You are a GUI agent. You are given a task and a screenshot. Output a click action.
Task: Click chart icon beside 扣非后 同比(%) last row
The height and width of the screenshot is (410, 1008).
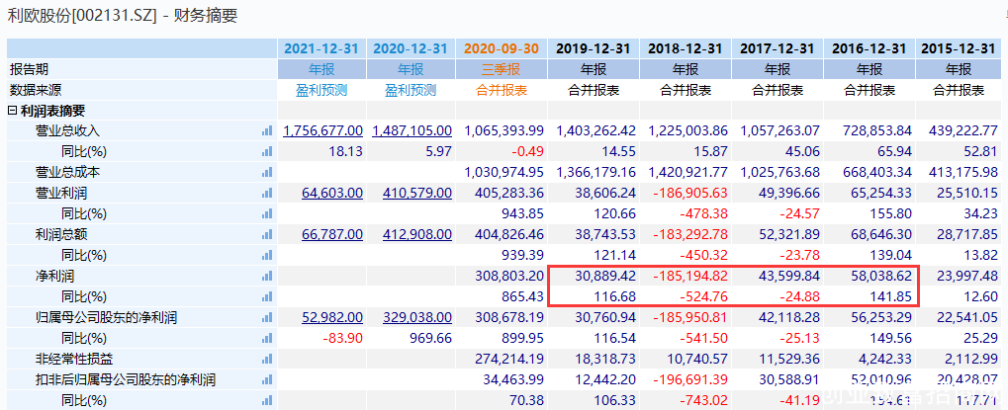pos(267,401)
